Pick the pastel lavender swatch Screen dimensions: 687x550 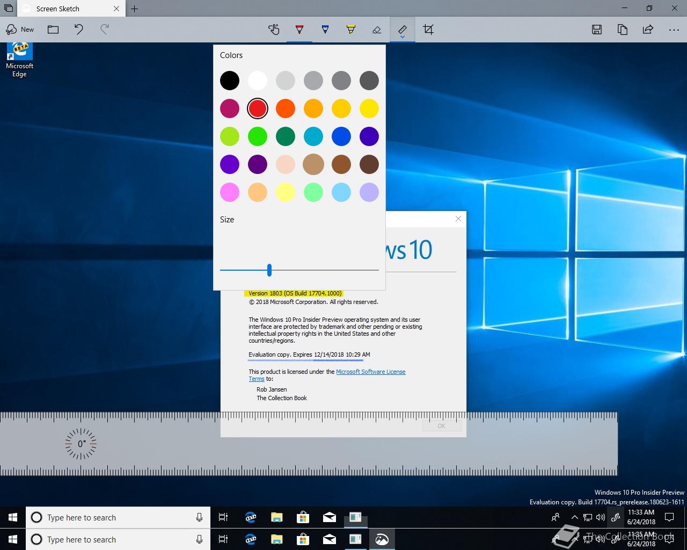pos(369,192)
